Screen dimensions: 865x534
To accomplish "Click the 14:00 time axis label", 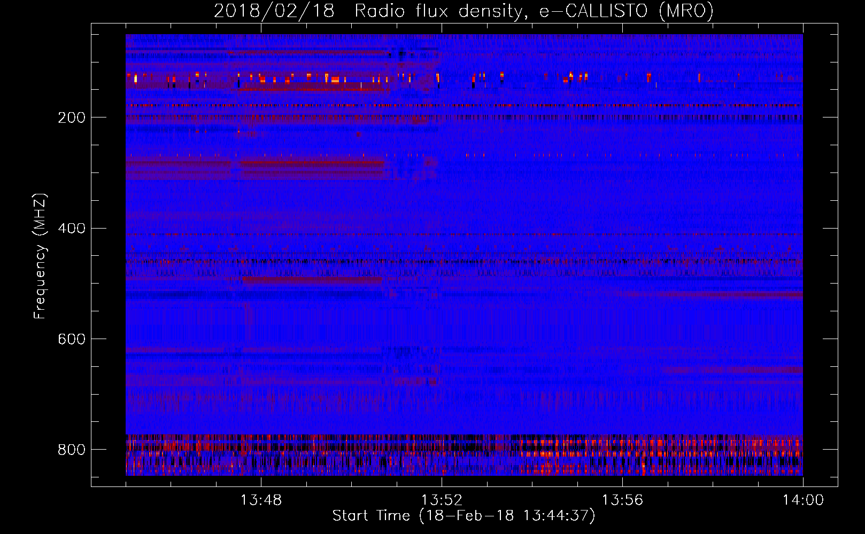I will [x=803, y=500].
